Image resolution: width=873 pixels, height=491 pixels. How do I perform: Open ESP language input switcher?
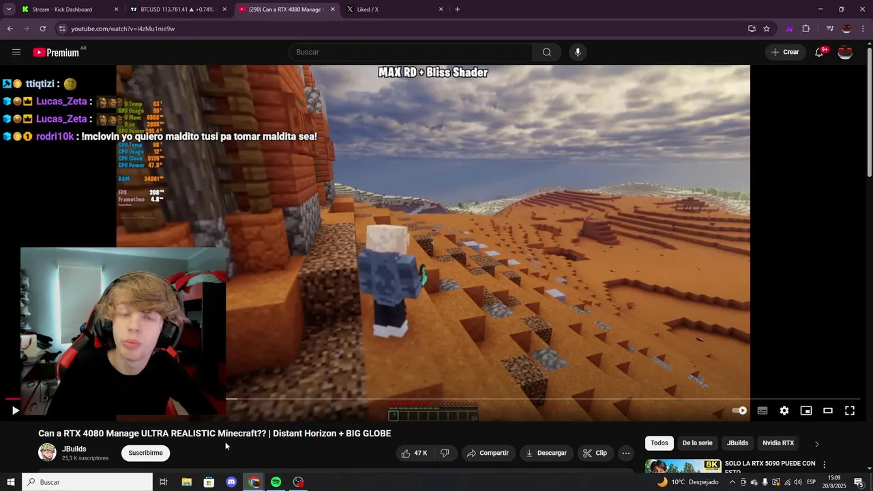(x=812, y=482)
